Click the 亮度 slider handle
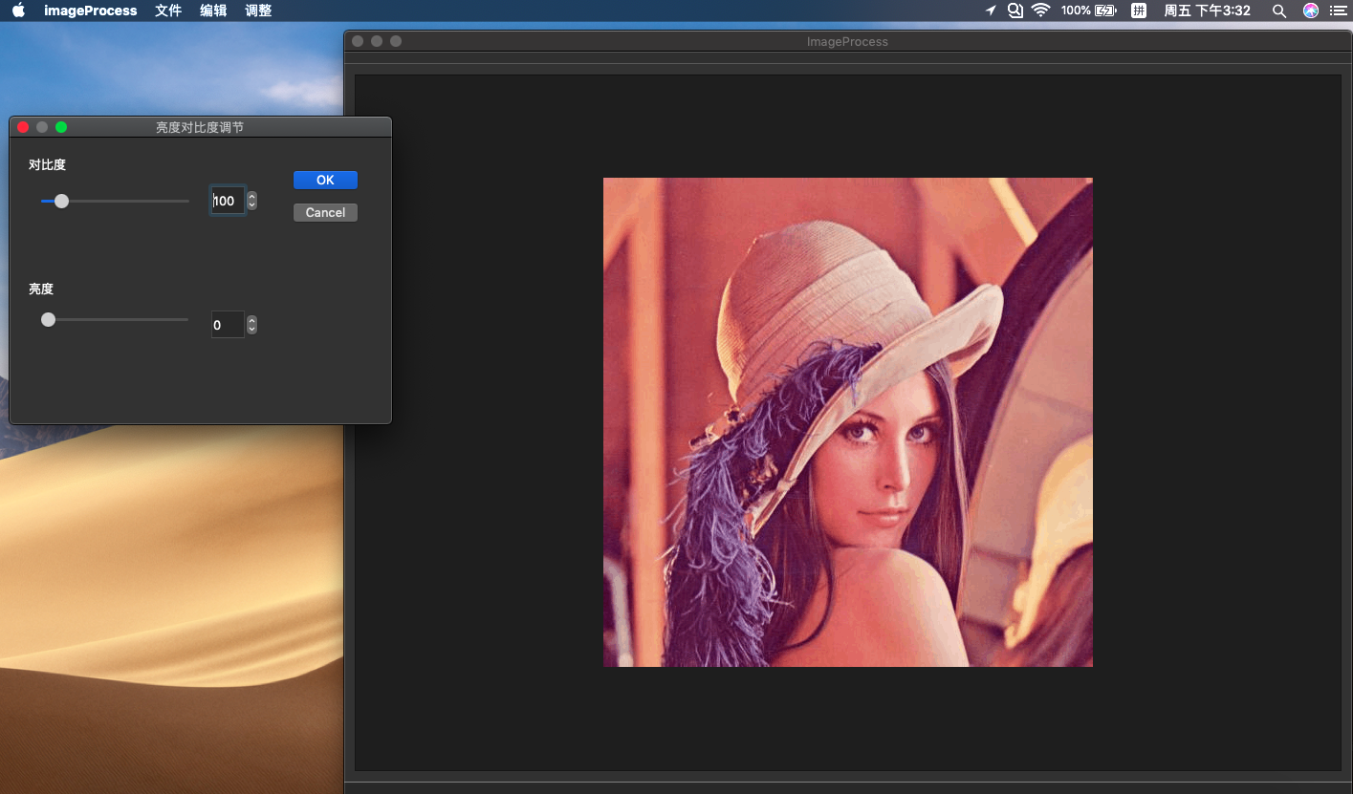The image size is (1353, 794). 48,319
